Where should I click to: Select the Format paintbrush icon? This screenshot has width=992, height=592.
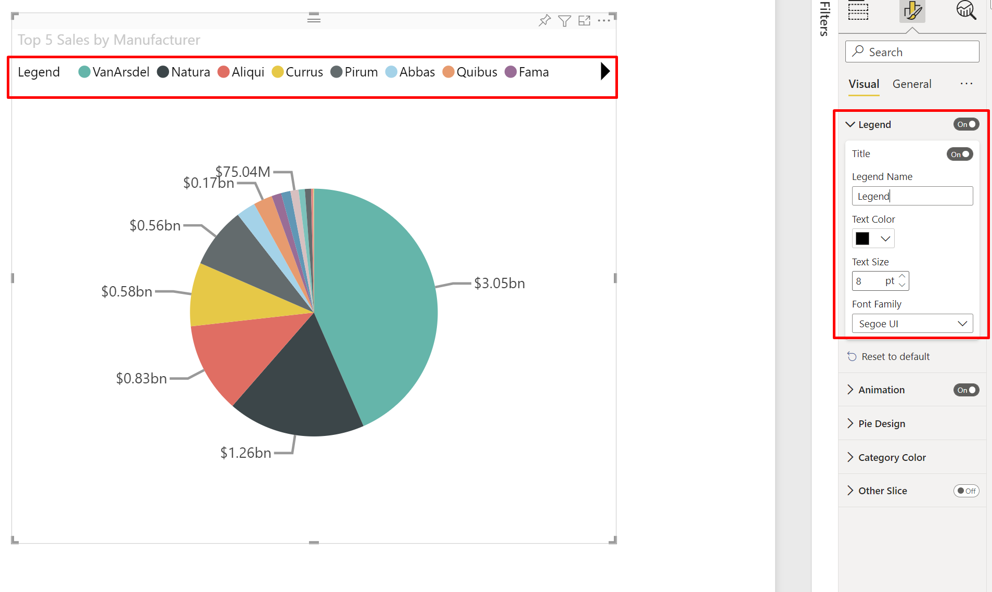click(913, 10)
